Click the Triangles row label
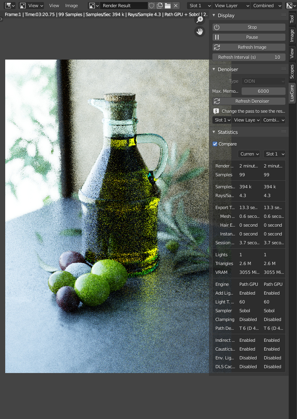Viewport: 297px width, 419px height. (224, 263)
